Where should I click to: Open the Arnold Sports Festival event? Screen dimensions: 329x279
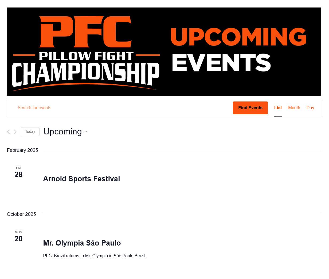pyautogui.click(x=81, y=179)
